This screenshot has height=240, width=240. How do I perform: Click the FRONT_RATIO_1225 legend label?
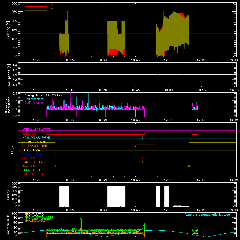[x=39, y=217]
